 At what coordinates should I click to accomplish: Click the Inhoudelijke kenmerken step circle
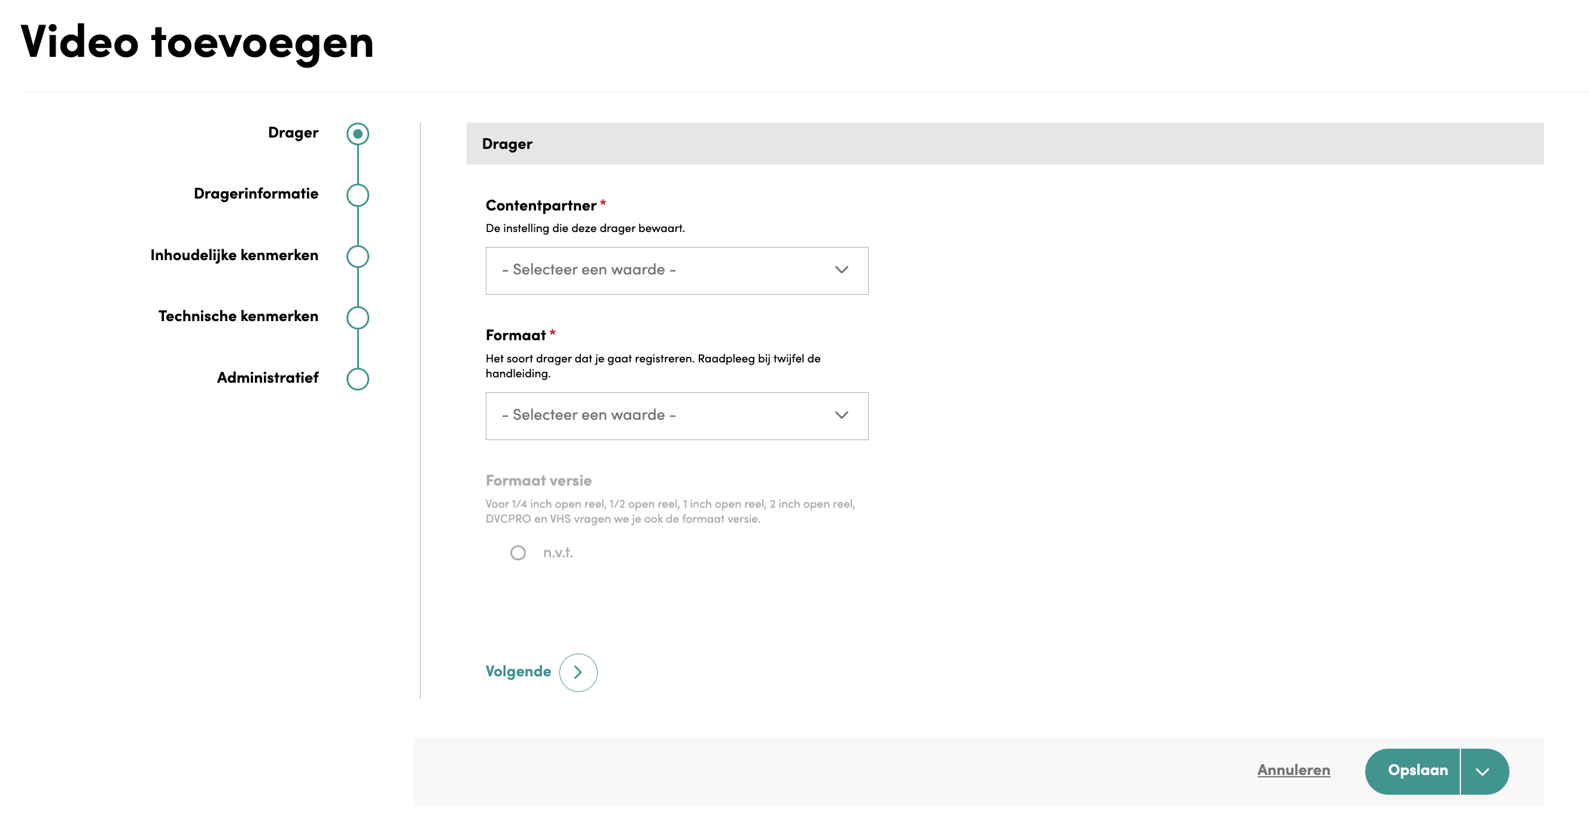[358, 256]
